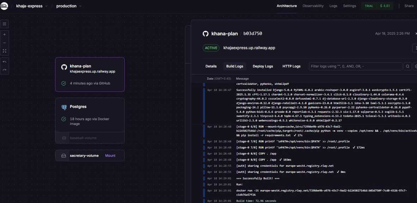Focus the filter logs input field
The height and width of the screenshot is (203, 417).
(355, 66)
